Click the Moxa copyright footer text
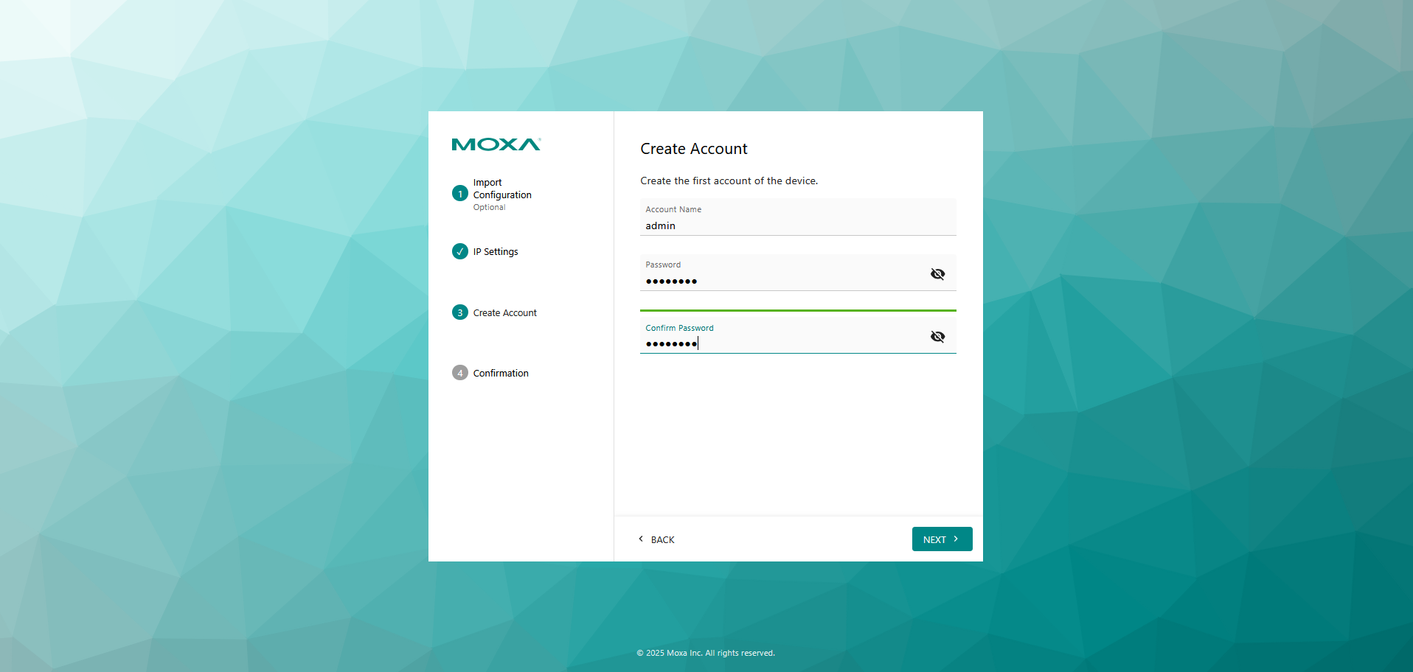The height and width of the screenshot is (672, 1413). (x=706, y=653)
